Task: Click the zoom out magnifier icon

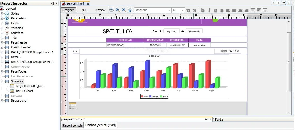Action: point(124,10)
